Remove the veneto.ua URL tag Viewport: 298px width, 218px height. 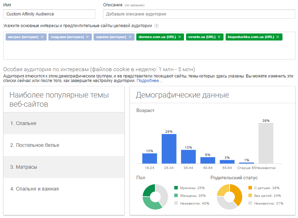coord(219,37)
